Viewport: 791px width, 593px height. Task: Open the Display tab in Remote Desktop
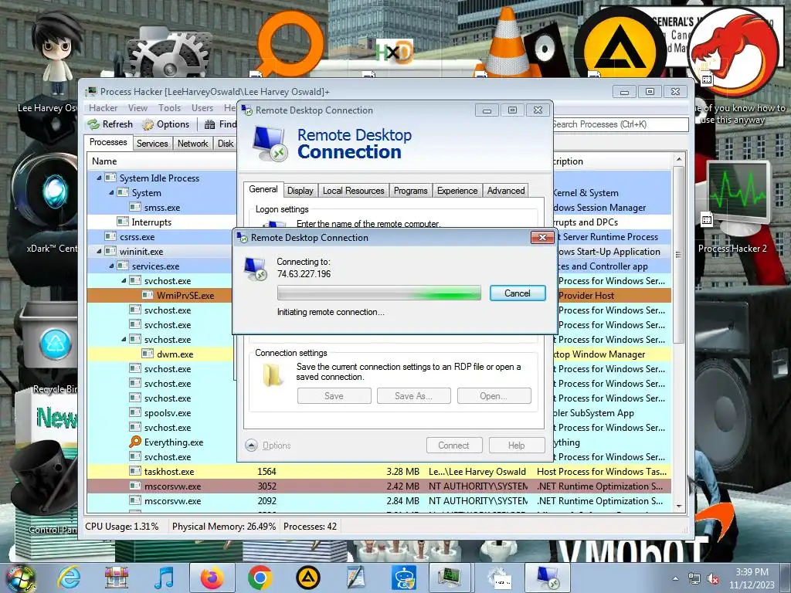pos(300,191)
